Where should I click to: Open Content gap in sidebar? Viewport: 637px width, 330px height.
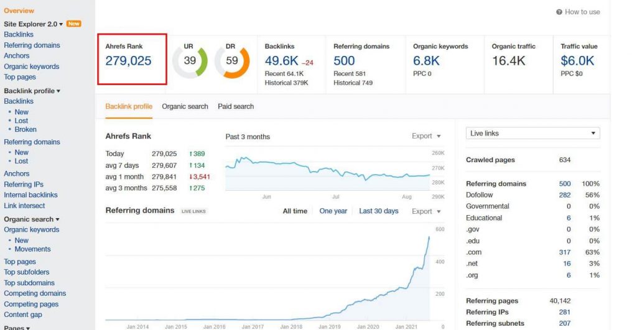(23, 314)
